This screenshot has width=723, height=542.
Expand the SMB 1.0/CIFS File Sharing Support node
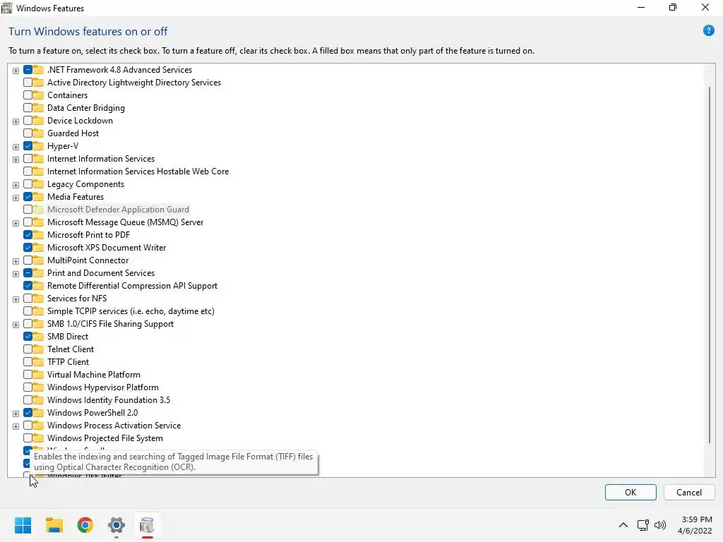pyautogui.click(x=16, y=325)
